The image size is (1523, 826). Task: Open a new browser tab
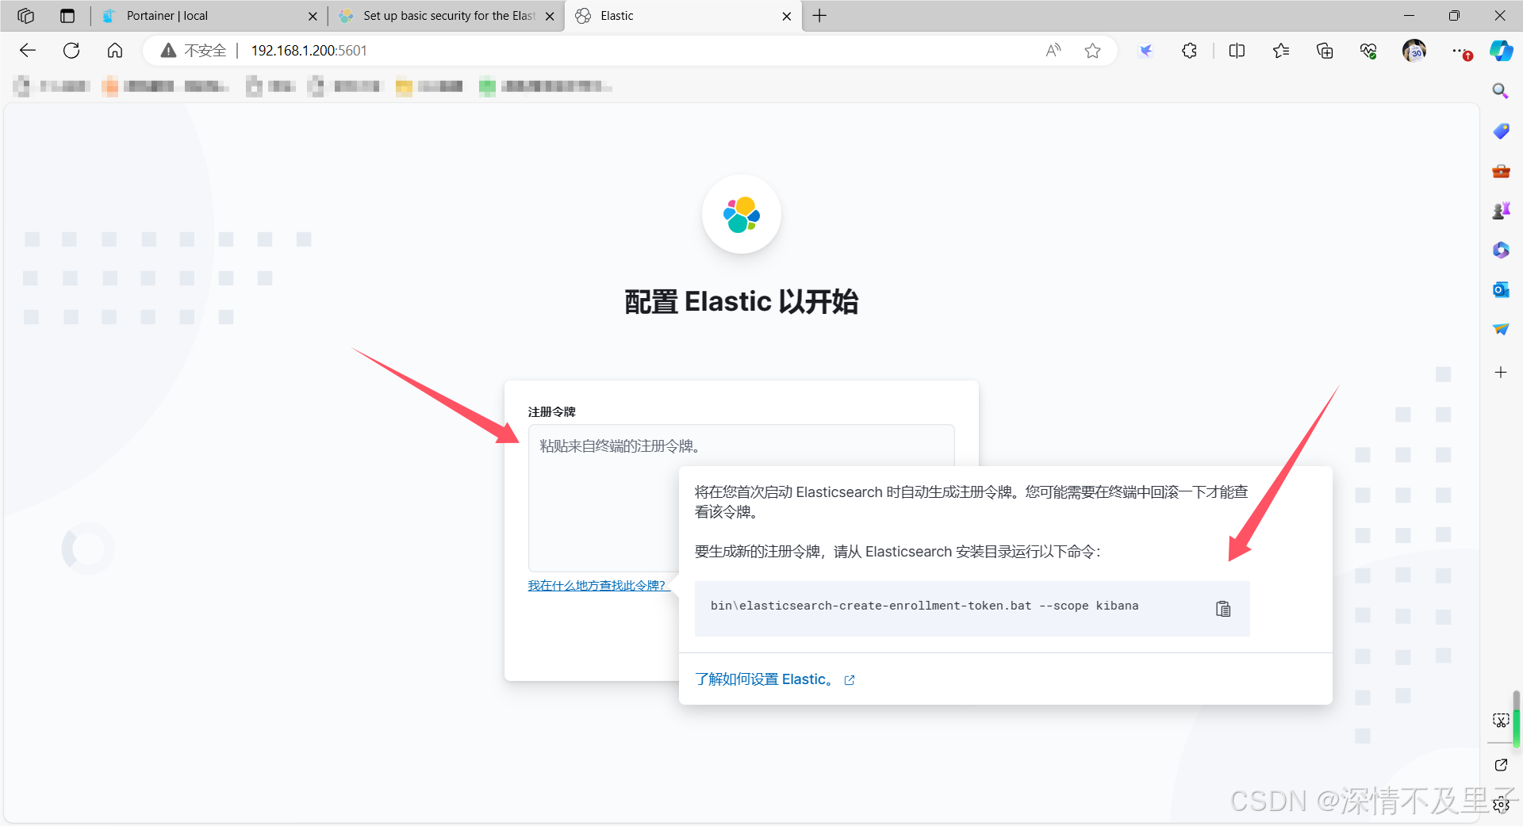819,16
